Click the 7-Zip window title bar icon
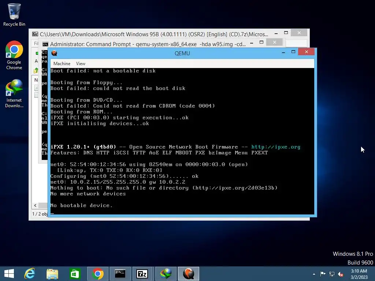This screenshot has width=375, height=281. 35,34
